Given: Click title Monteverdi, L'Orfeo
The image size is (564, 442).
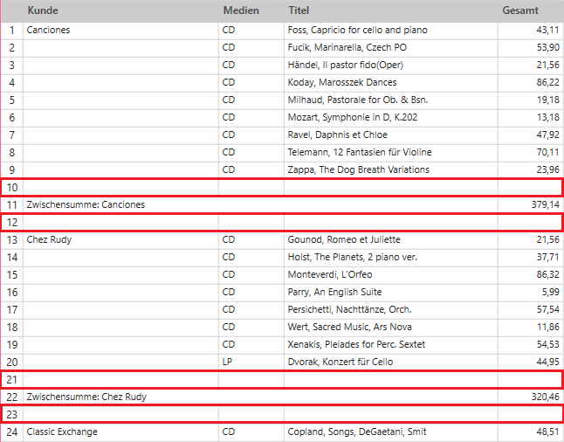Looking at the screenshot, I should click(330, 274).
